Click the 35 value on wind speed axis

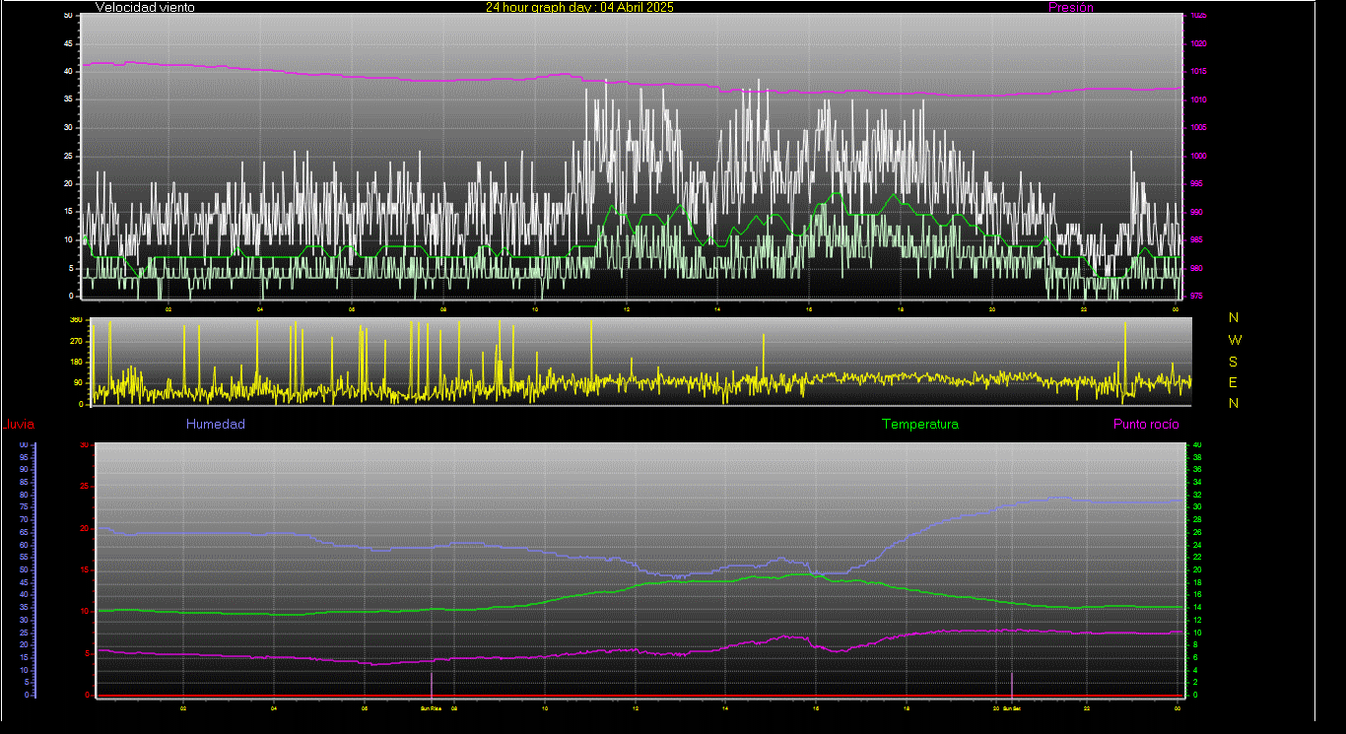pyautogui.click(x=68, y=100)
